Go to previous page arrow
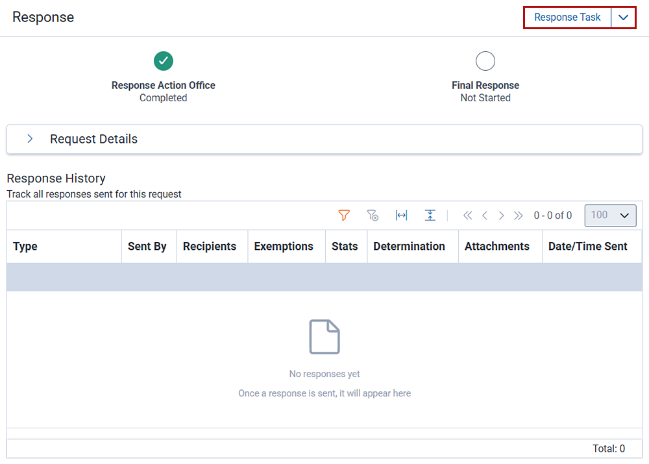The width and height of the screenshot is (649, 464). 485,215
